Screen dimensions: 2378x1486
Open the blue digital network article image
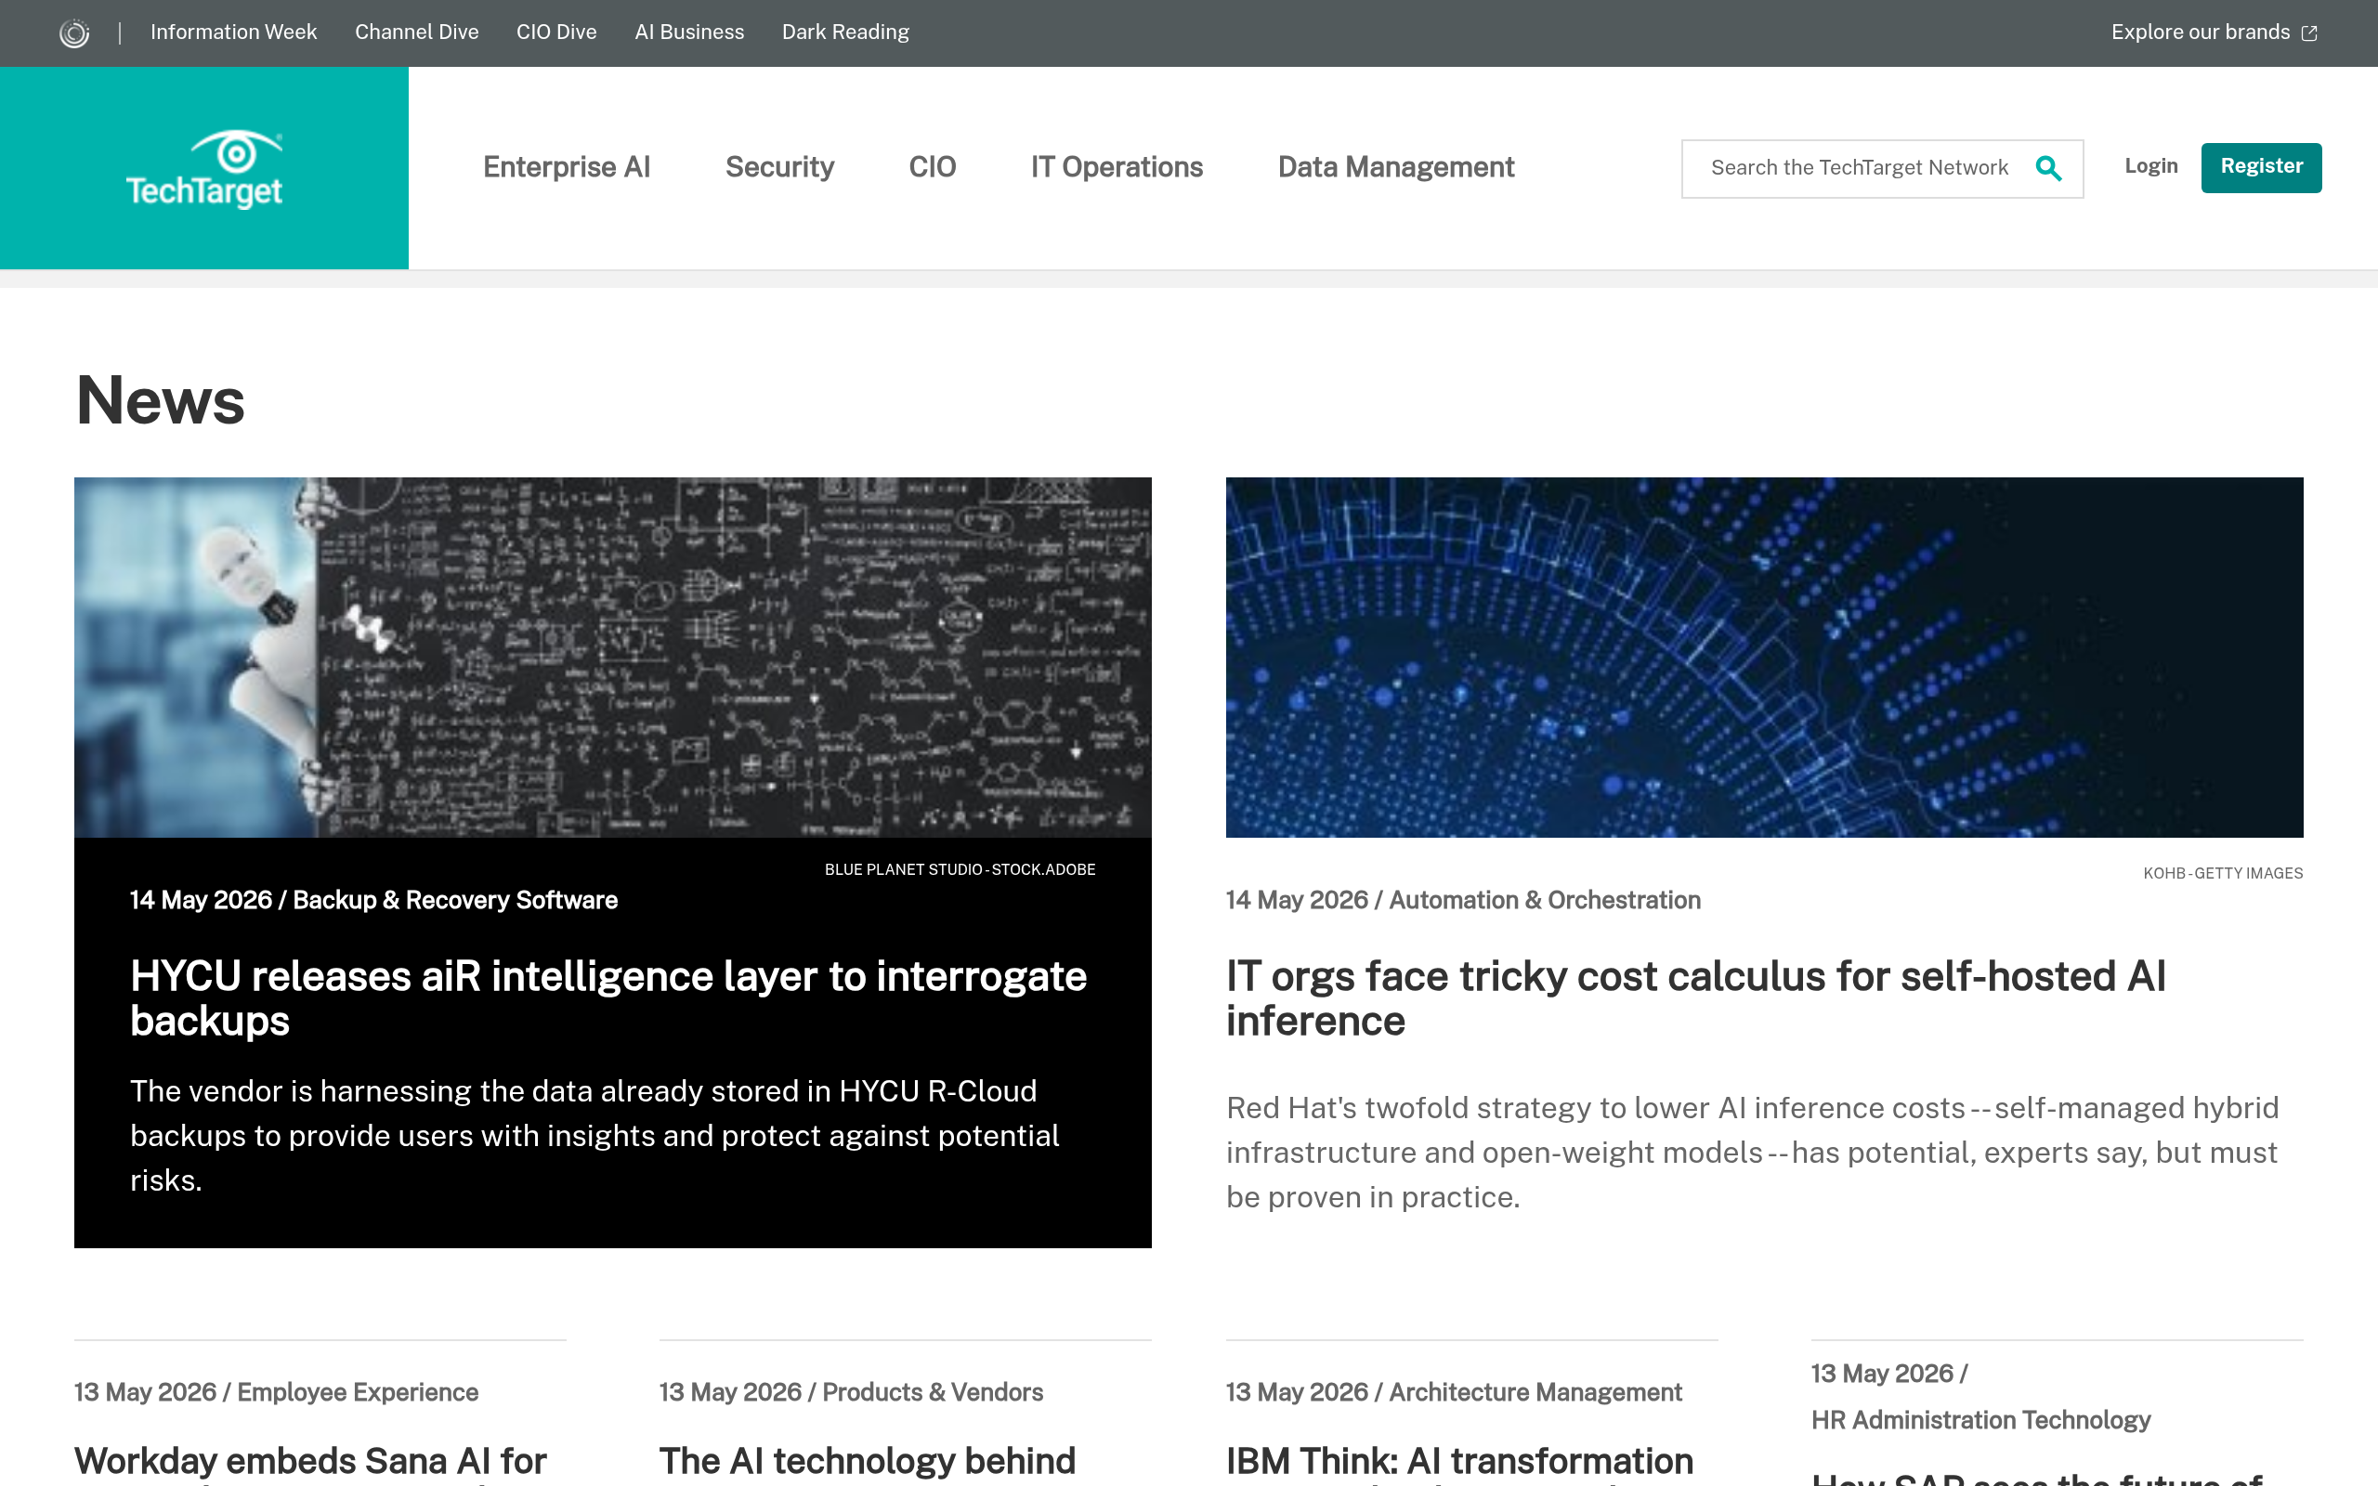click(1764, 658)
